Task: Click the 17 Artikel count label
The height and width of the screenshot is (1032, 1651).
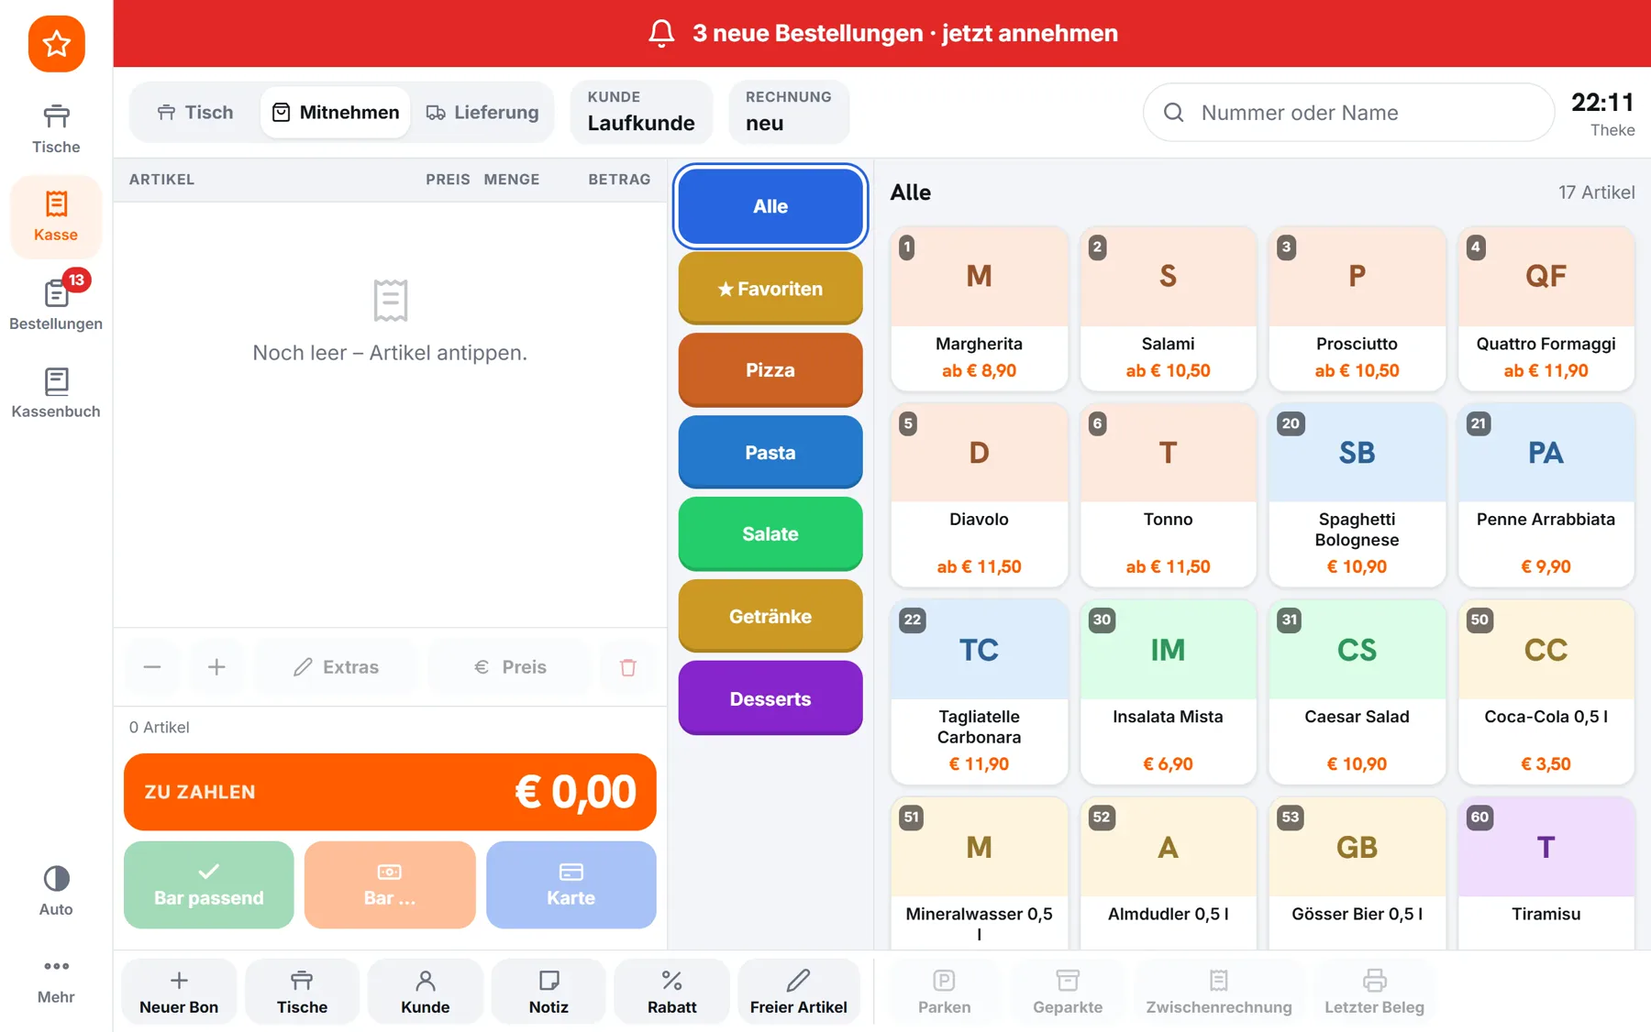Action: tap(1596, 192)
